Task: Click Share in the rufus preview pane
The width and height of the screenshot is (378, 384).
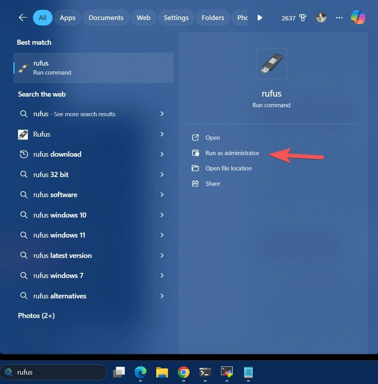Action: point(212,184)
